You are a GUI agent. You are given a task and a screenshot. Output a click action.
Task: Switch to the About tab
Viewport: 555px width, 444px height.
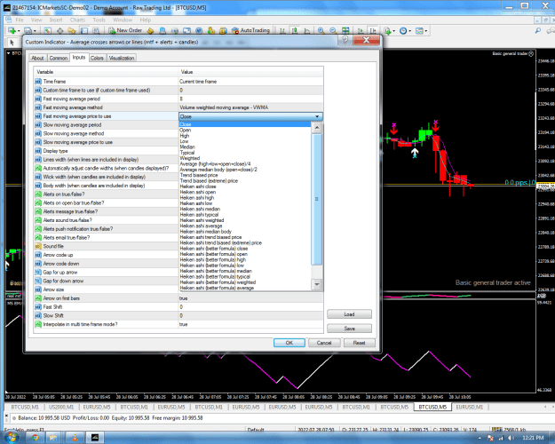coord(37,58)
